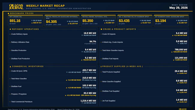The width and height of the screenshot is (195, 110).
Task: Select the 'WEEKLY MARKET RECAP' title
Action: pos(45,6)
